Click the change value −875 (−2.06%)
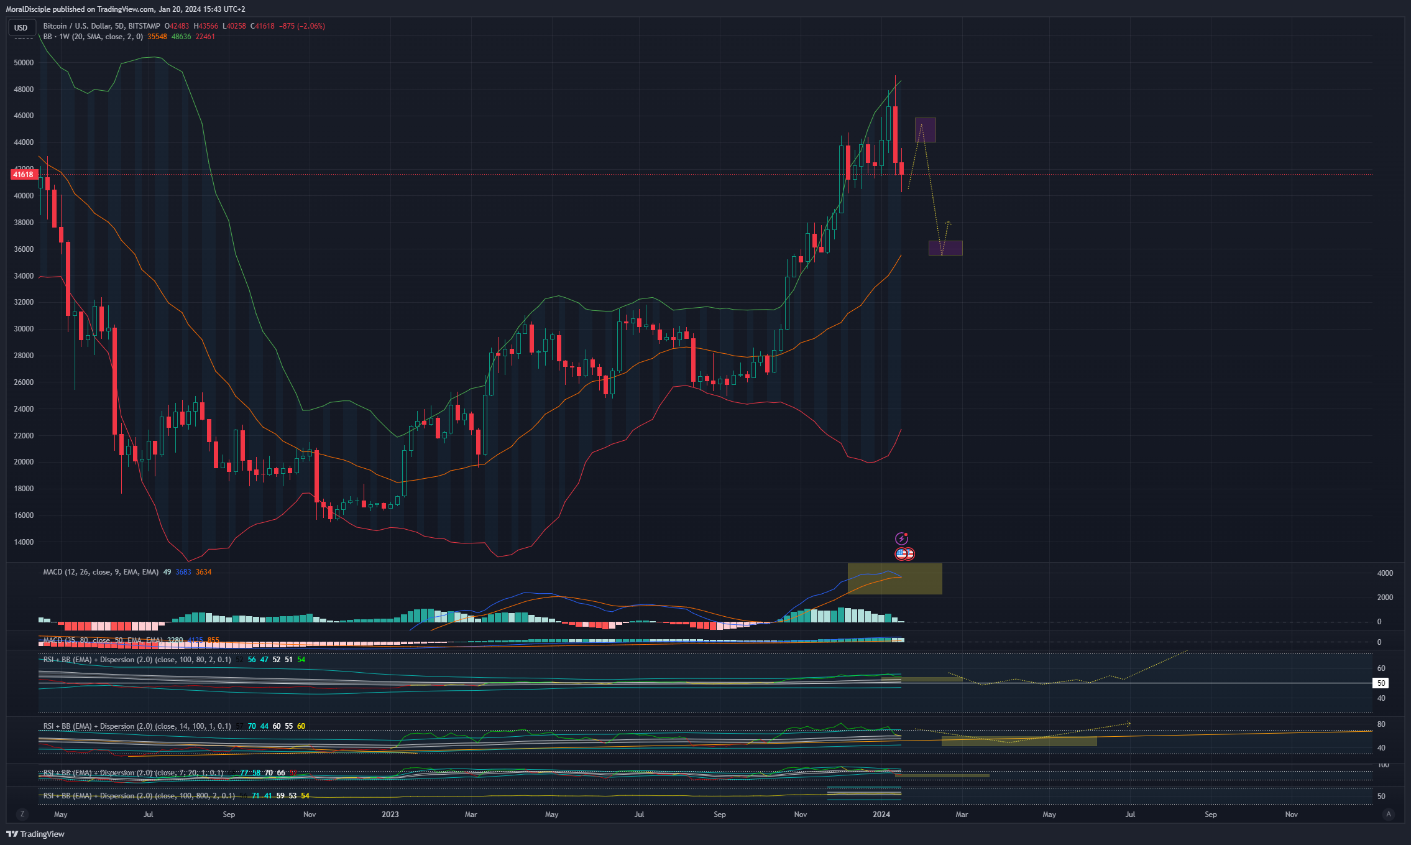The height and width of the screenshot is (845, 1411). pos(302,26)
